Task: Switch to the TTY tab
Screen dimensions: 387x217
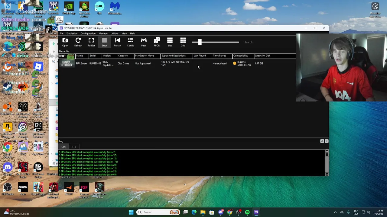Action: tap(74, 147)
